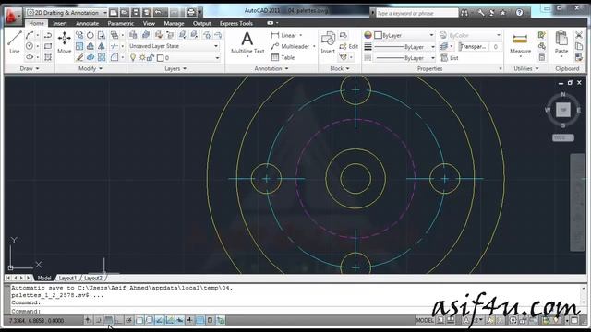Open the ByLayer object color dropdown
Viewport: 591px width, 332px height.
pos(404,35)
